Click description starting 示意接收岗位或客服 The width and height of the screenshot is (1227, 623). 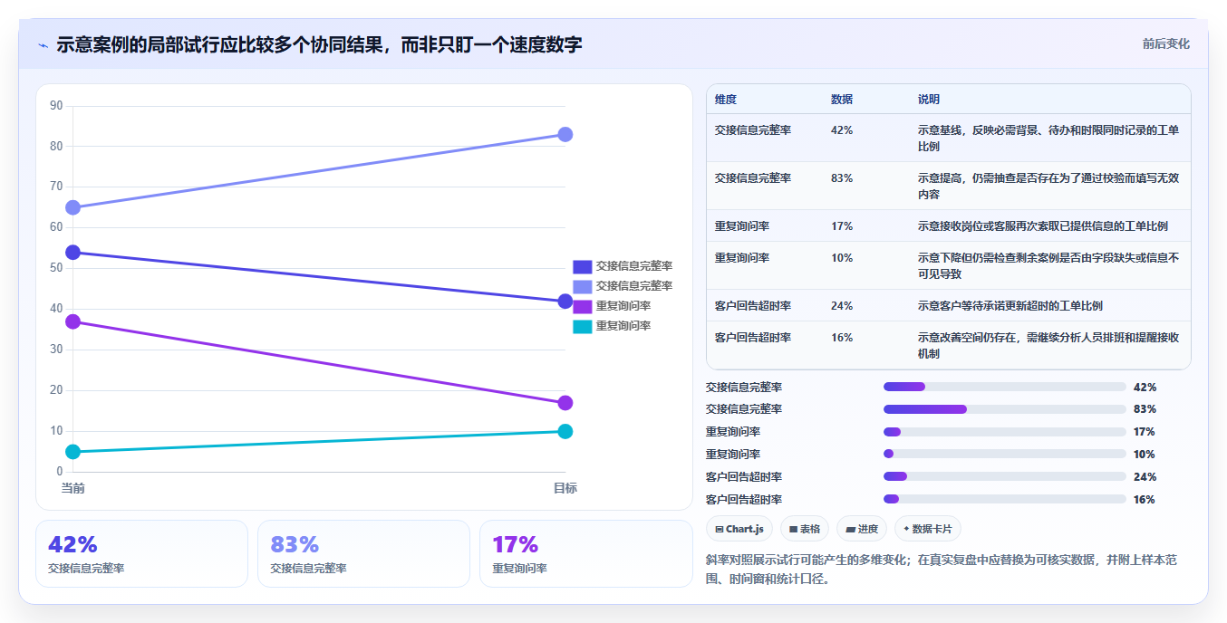(x=1043, y=226)
